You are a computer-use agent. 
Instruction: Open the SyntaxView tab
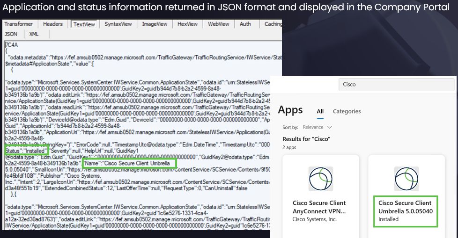[118, 24]
